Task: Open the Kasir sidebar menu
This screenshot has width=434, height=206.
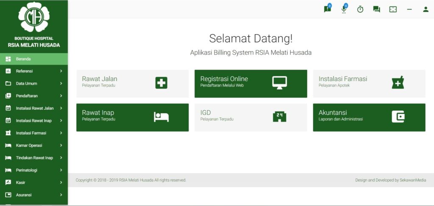Action: click(x=34, y=182)
